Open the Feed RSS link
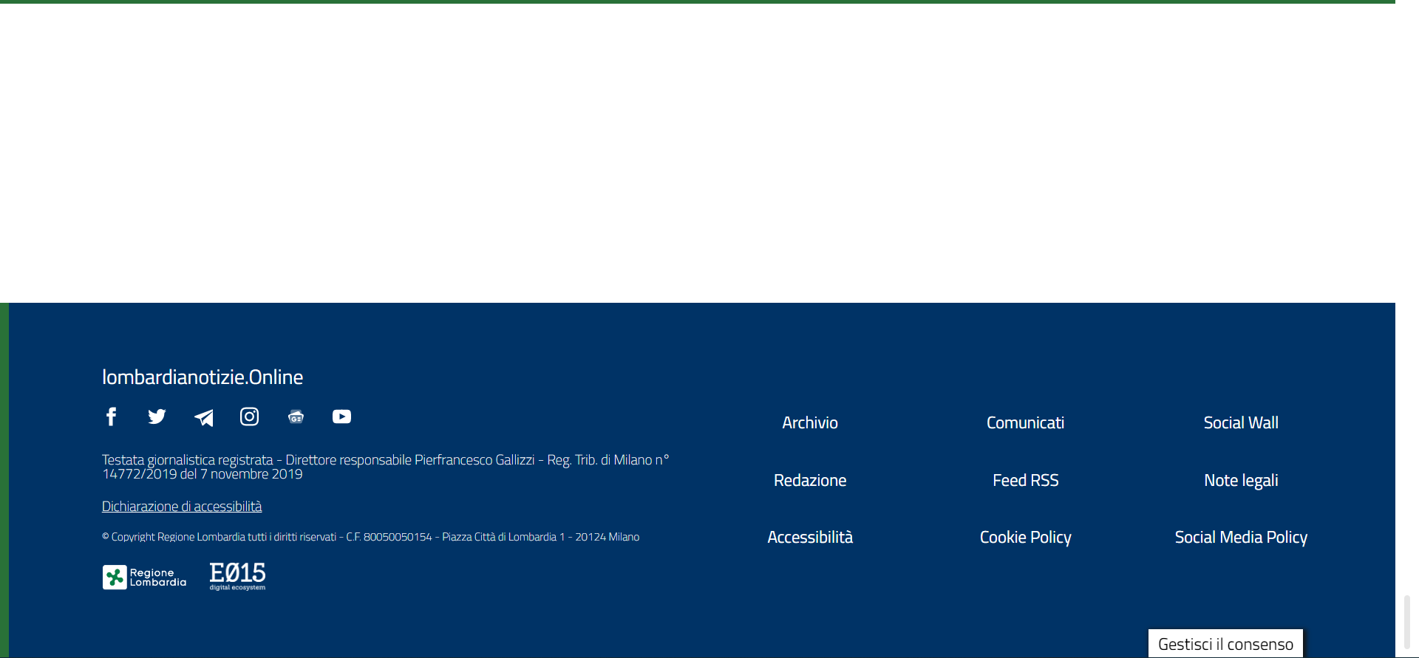The image size is (1419, 658). pyautogui.click(x=1025, y=481)
